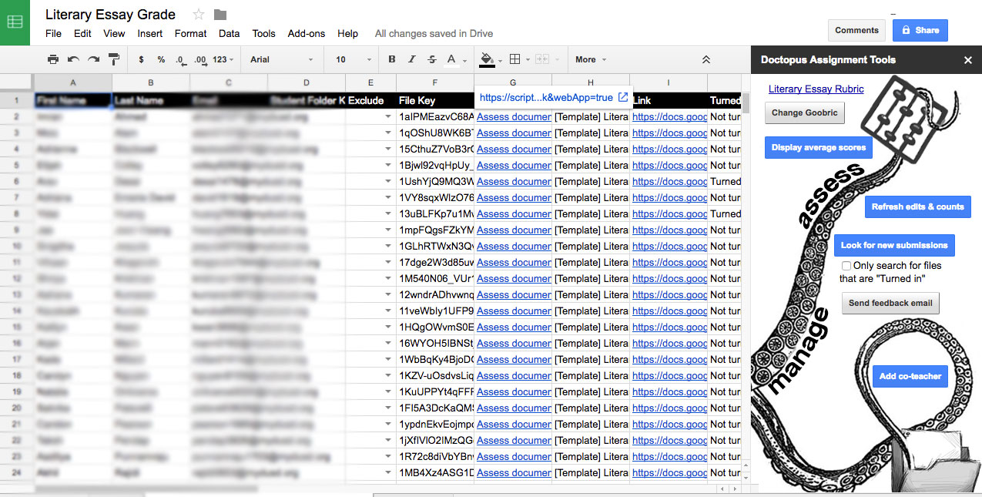Open the Format menu
Viewport: 982px width, 497px height.
pyautogui.click(x=190, y=34)
